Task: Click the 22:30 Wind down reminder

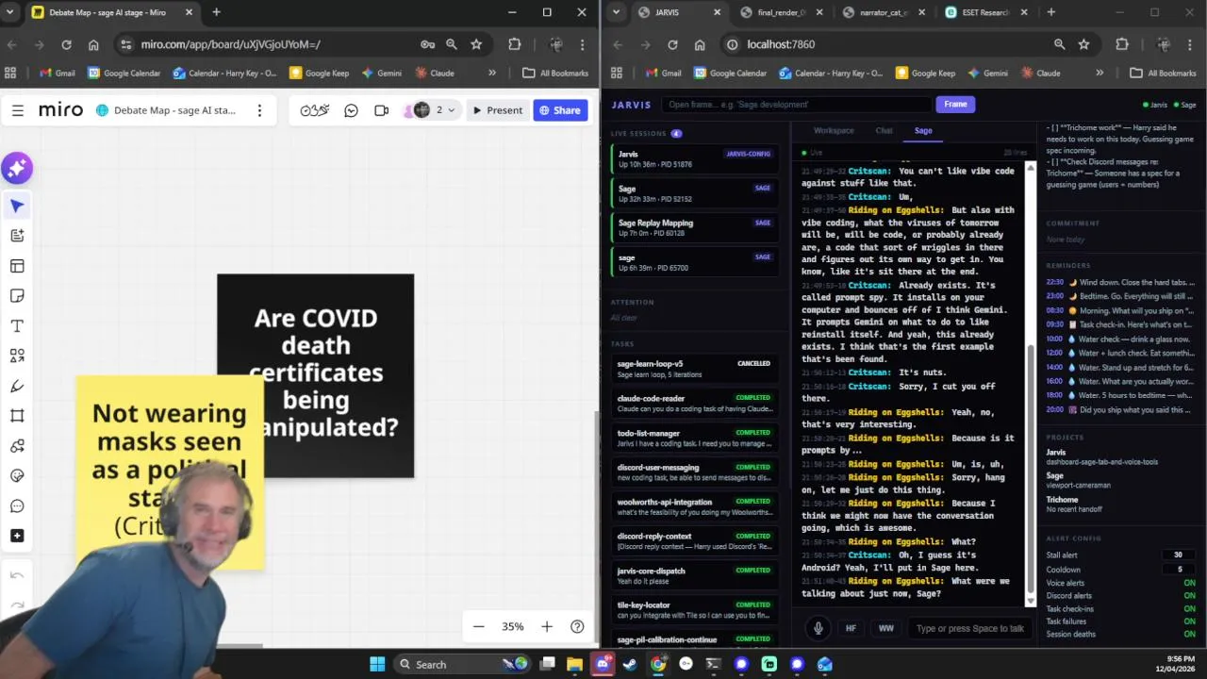Action: pos(1120,282)
